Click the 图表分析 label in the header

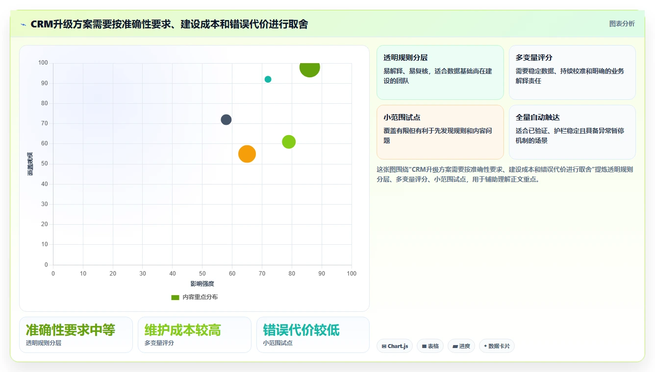pos(622,23)
